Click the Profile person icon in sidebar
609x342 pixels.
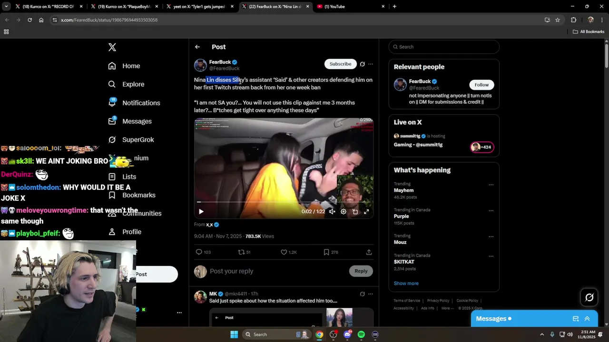(x=112, y=232)
